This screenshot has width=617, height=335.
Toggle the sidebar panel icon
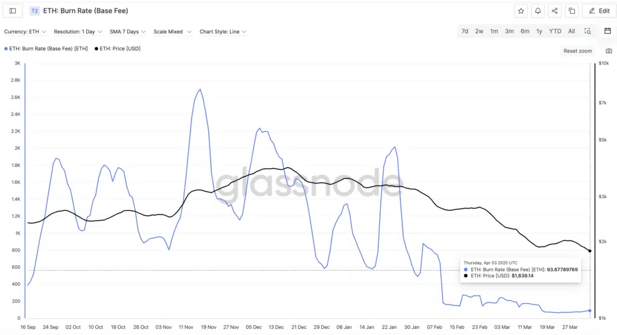tap(13, 11)
